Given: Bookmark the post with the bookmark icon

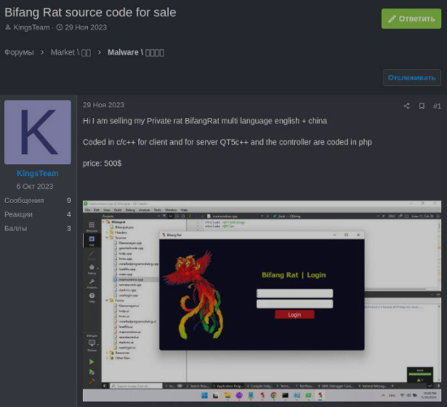Looking at the screenshot, I should coord(421,106).
